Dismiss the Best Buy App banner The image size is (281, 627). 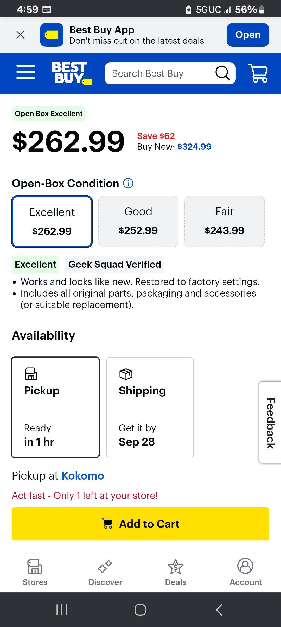point(20,35)
